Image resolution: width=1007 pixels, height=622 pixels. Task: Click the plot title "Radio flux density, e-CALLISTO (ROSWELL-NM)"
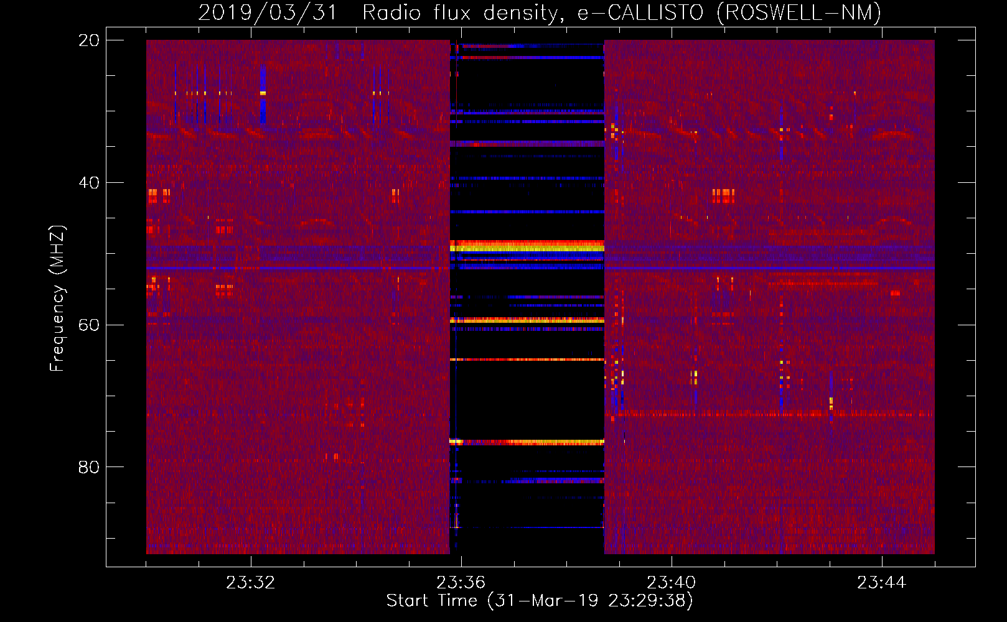[622, 12]
